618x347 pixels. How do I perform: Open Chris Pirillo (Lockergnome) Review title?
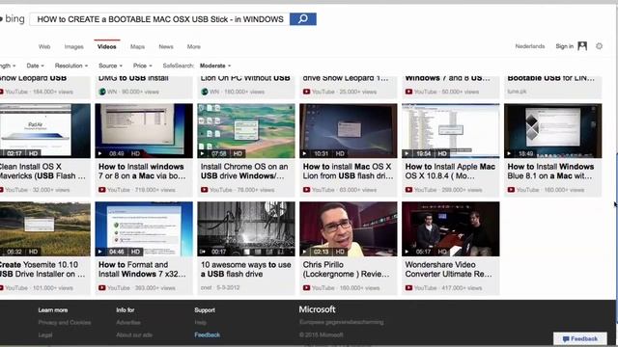[346, 269]
